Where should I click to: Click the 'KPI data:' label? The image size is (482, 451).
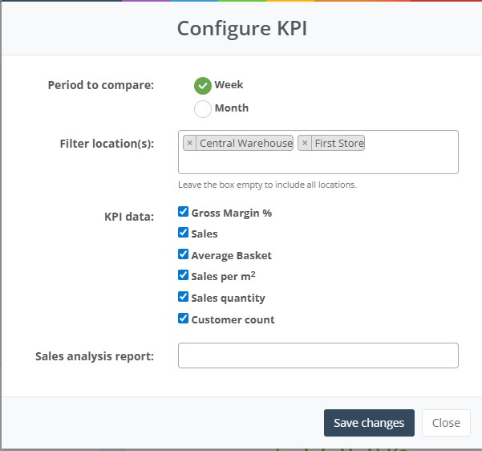point(129,217)
